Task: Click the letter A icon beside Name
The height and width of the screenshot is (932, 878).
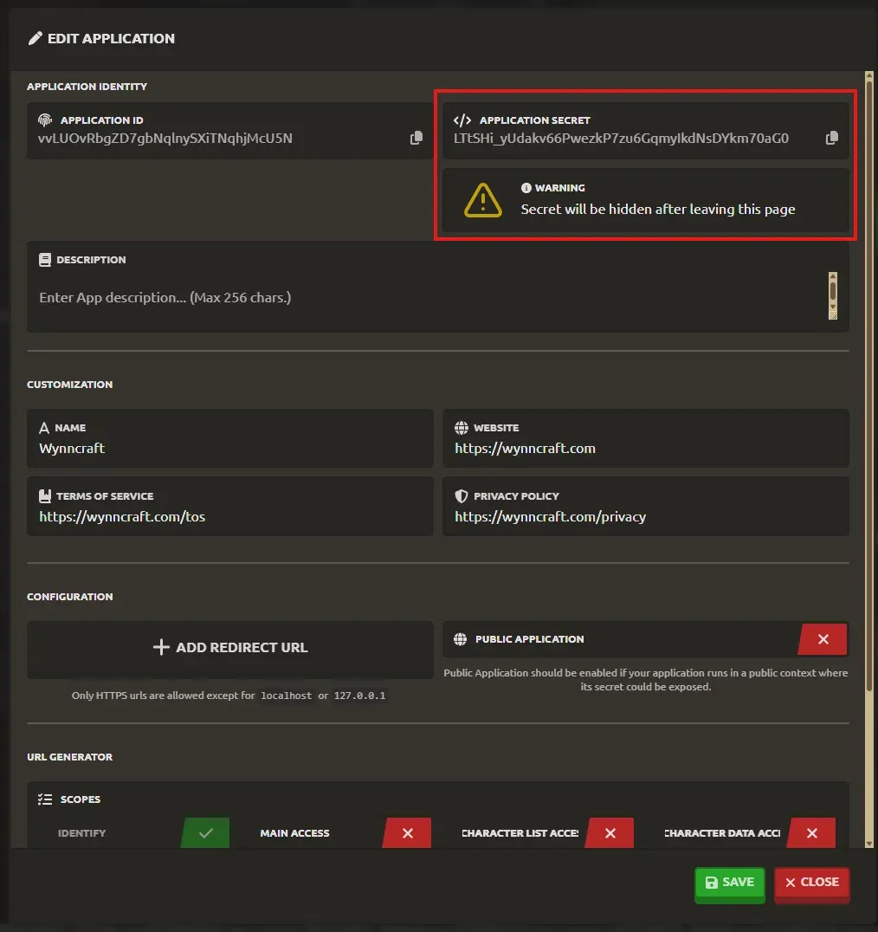Action: click(44, 428)
